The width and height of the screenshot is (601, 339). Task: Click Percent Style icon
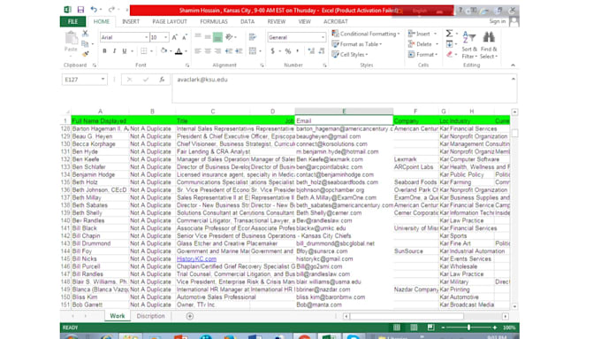tap(288, 51)
